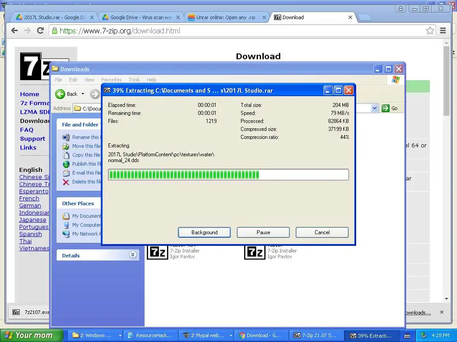Switch to Unrar online tab
This screenshot has height=342, width=457.
pyautogui.click(x=226, y=17)
